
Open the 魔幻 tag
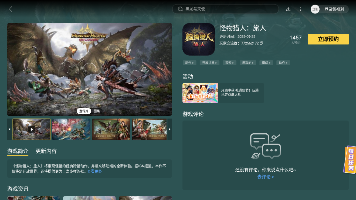266,63
